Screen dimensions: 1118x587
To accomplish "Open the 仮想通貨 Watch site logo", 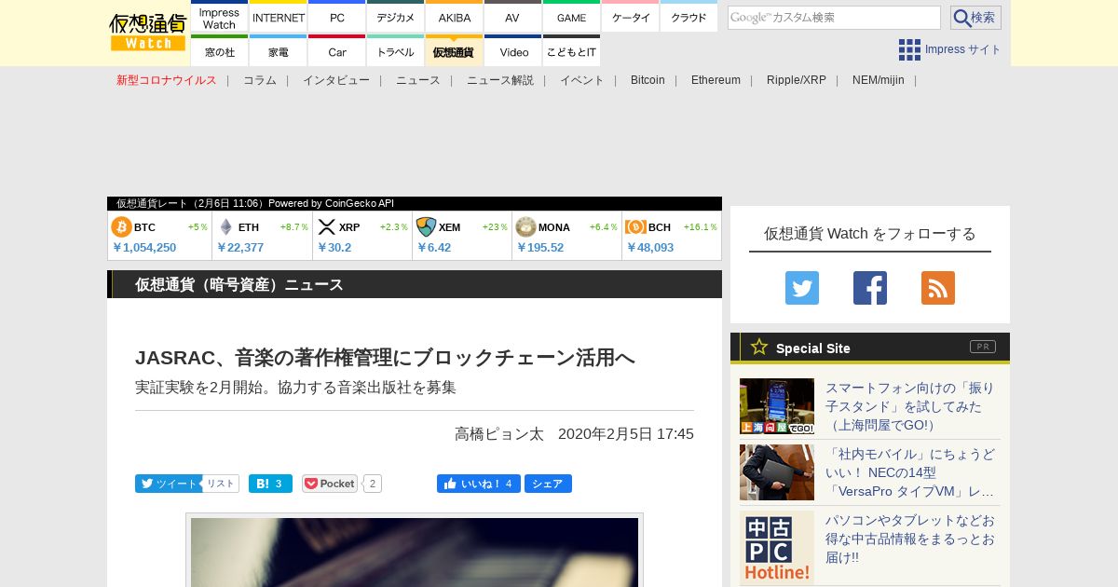I will 148,33.
